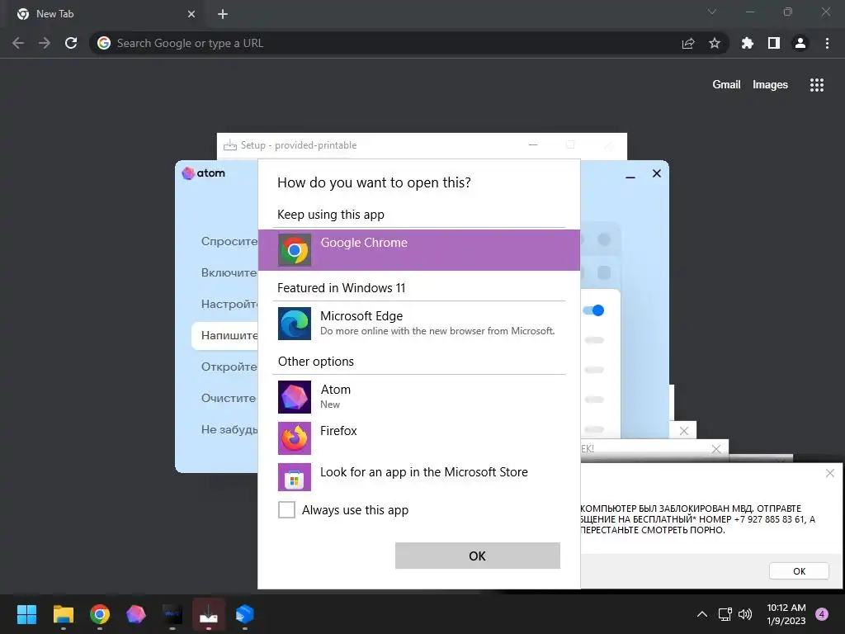Choose Microsoft Edge as the app

418,323
